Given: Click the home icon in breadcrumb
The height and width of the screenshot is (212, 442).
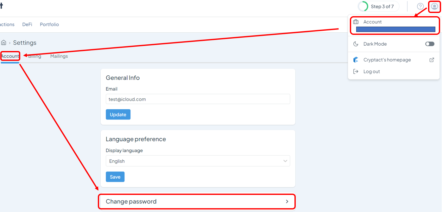Looking at the screenshot, I should coord(4,43).
